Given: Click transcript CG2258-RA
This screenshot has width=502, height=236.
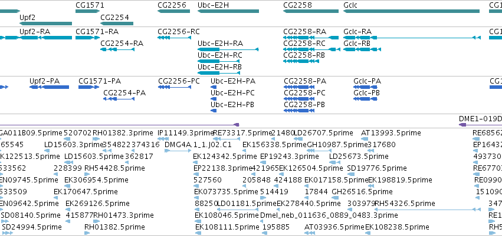Looking at the screenshot, I should (305, 32).
